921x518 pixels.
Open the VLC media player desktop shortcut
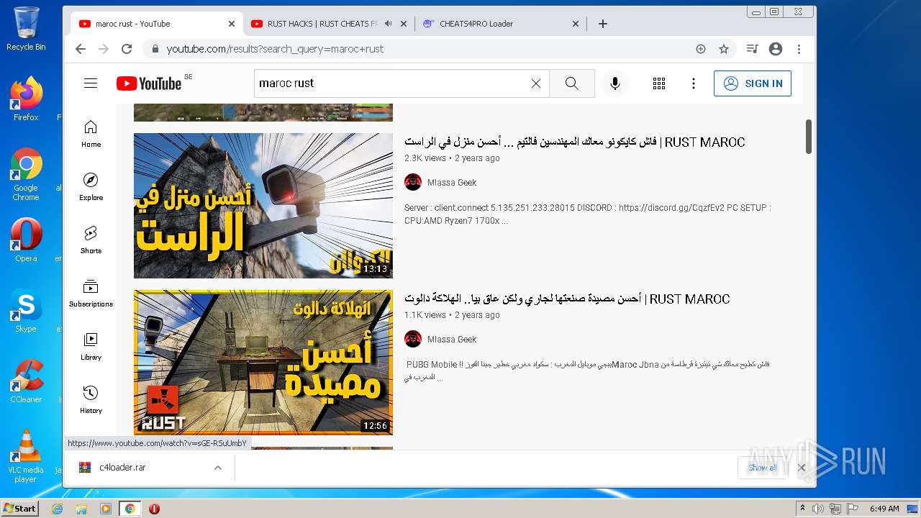[26, 455]
